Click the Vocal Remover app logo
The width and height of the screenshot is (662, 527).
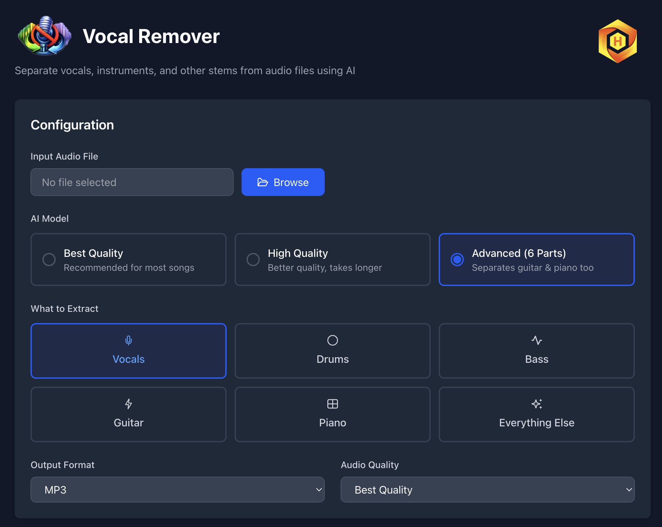[44, 36]
